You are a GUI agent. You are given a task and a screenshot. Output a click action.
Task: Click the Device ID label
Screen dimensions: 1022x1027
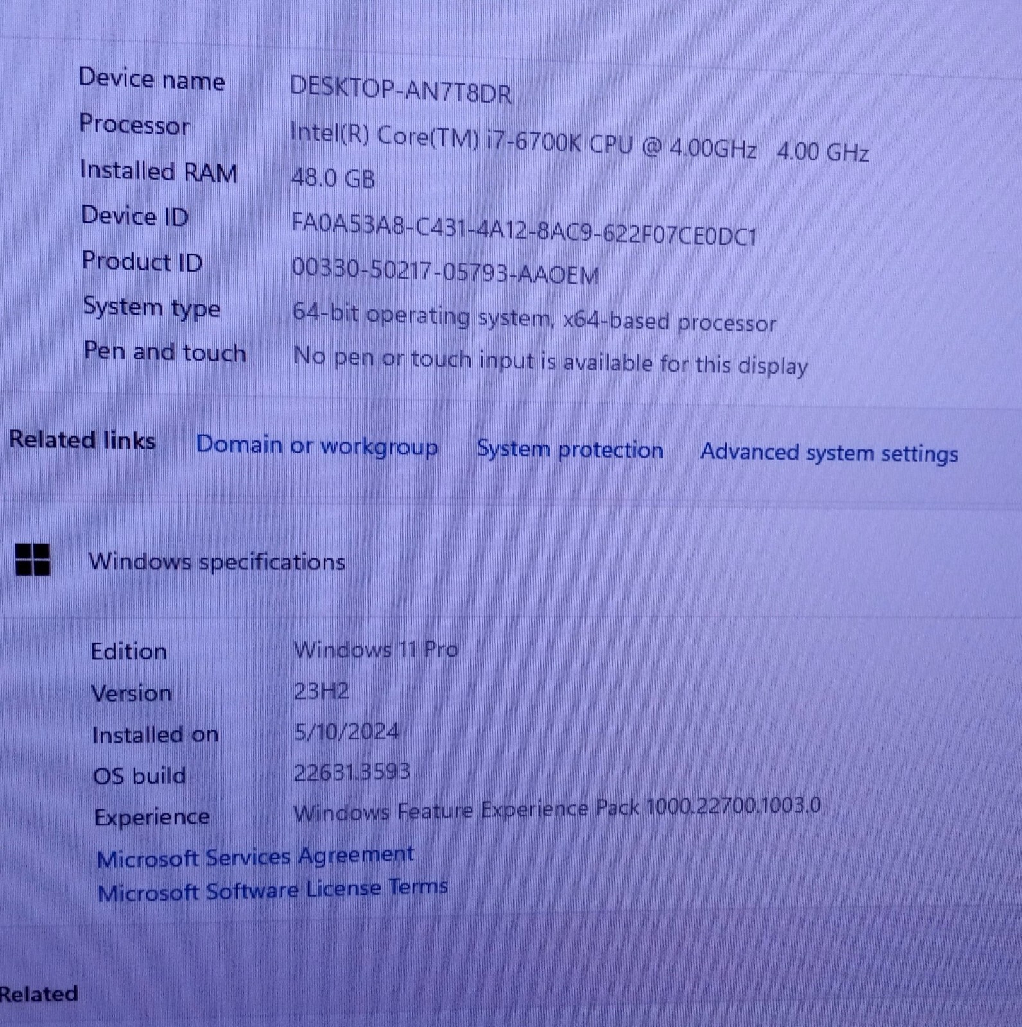[135, 216]
